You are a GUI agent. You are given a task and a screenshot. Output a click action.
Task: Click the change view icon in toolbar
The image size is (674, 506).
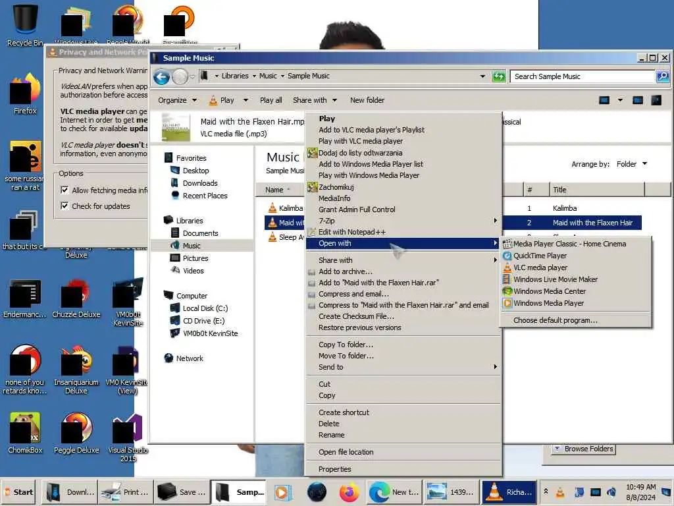[x=604, y=100]
